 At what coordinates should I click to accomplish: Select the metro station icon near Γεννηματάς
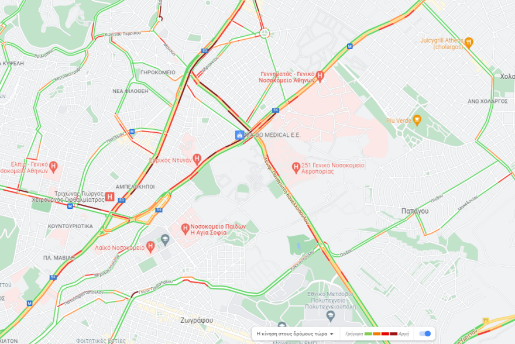pyautogui.click(x=350, y=46)
